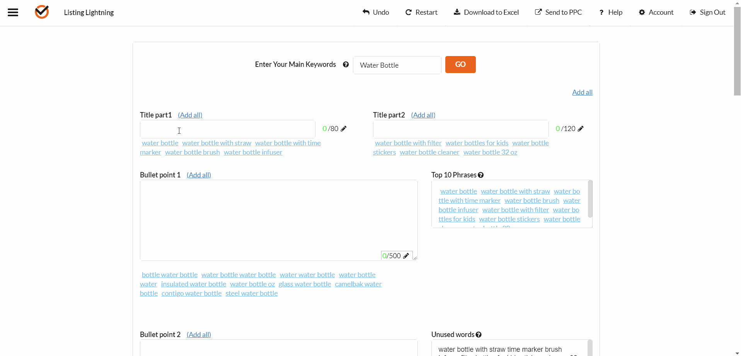This screenshot has height=356, width=741.
Task: Click 'water bottle water bottle' keyword link
Action: pyautogui.click(x=238, y=275)
